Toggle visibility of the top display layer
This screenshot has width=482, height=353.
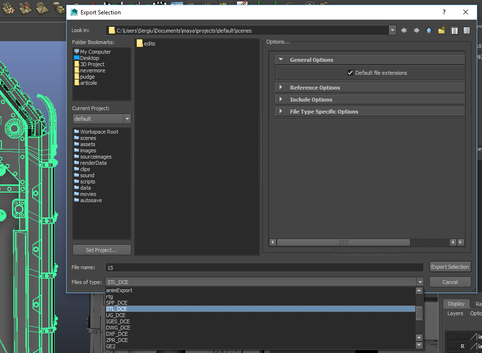pyautogui.click(x=453, y=336)
